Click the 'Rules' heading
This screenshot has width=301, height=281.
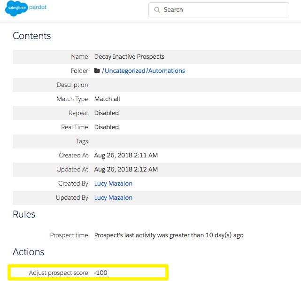tap(24, 214)
